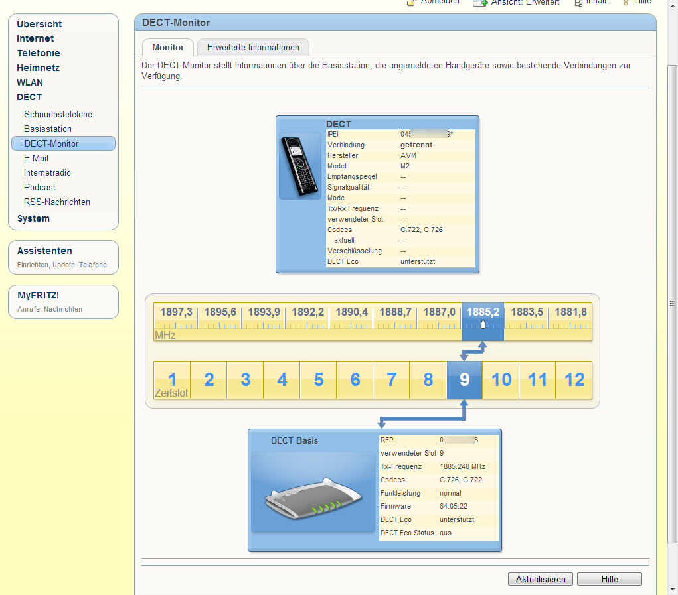Click arrow linking DECT Basis to slot
The image size is (678, 595).
pos(423,414)
